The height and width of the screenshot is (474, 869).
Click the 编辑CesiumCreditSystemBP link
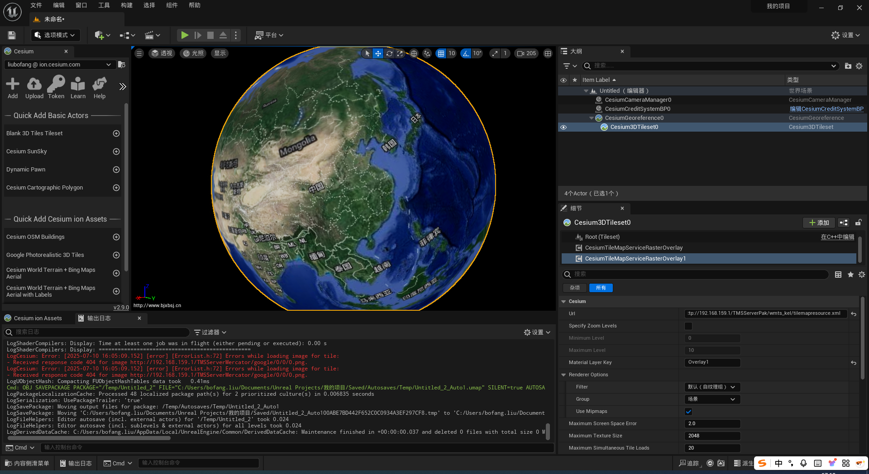click(826, 109)
